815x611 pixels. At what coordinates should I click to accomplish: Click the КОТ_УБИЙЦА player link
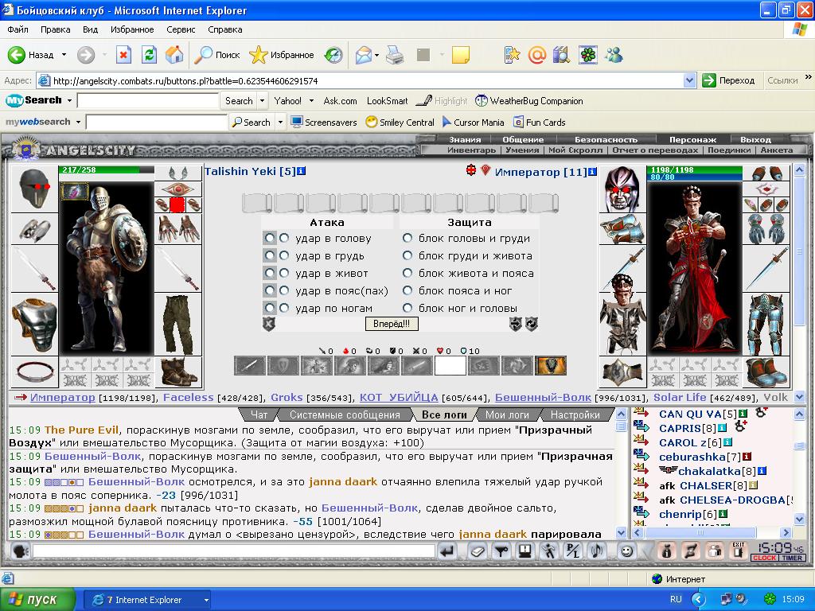399,398
